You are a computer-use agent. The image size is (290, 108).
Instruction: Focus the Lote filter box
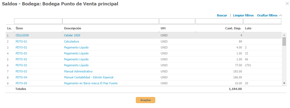262,21
